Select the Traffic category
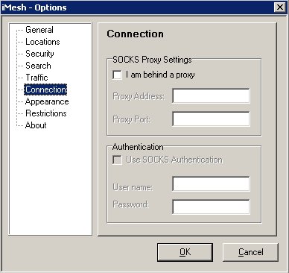The image size is (289, 273). (x=36, y=78)
